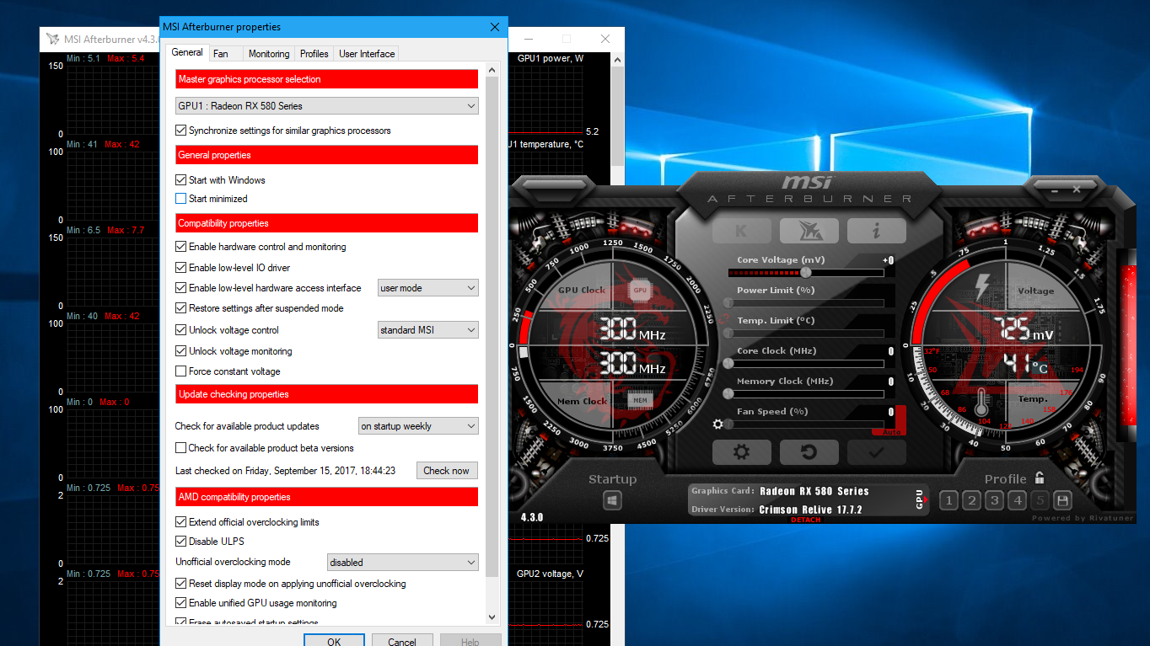Image resolution: width=1150 pixels, height=646 pixels.
Task: Click the apply checkmark button
Action: (x=877, y=452)
